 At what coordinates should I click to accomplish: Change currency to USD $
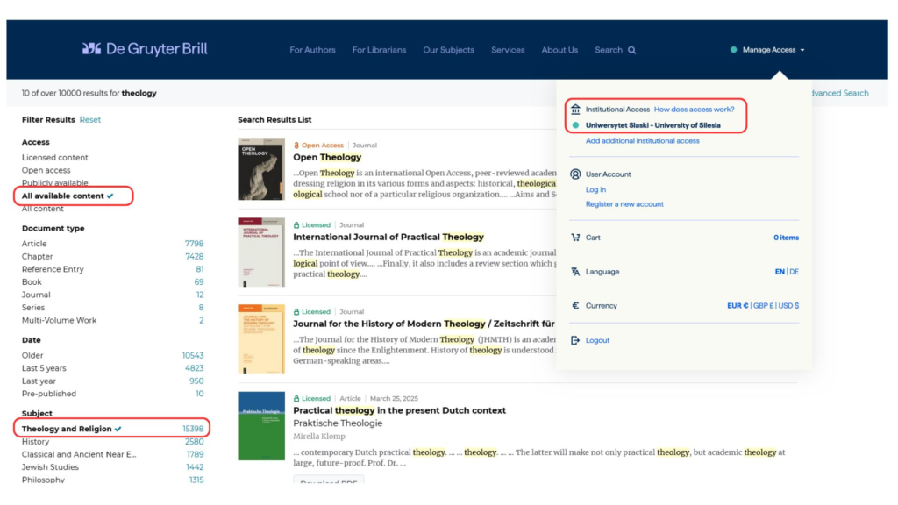[788, 306]
